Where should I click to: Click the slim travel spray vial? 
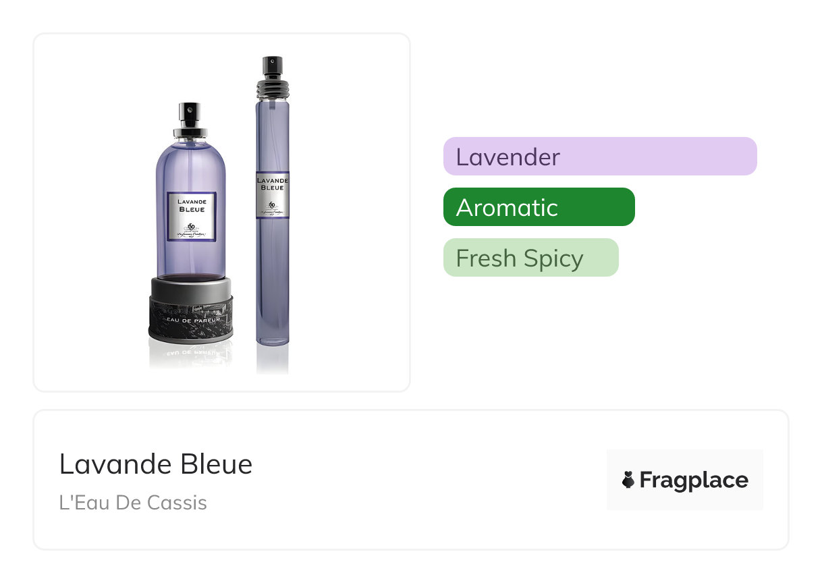click(x=272, y=202)
